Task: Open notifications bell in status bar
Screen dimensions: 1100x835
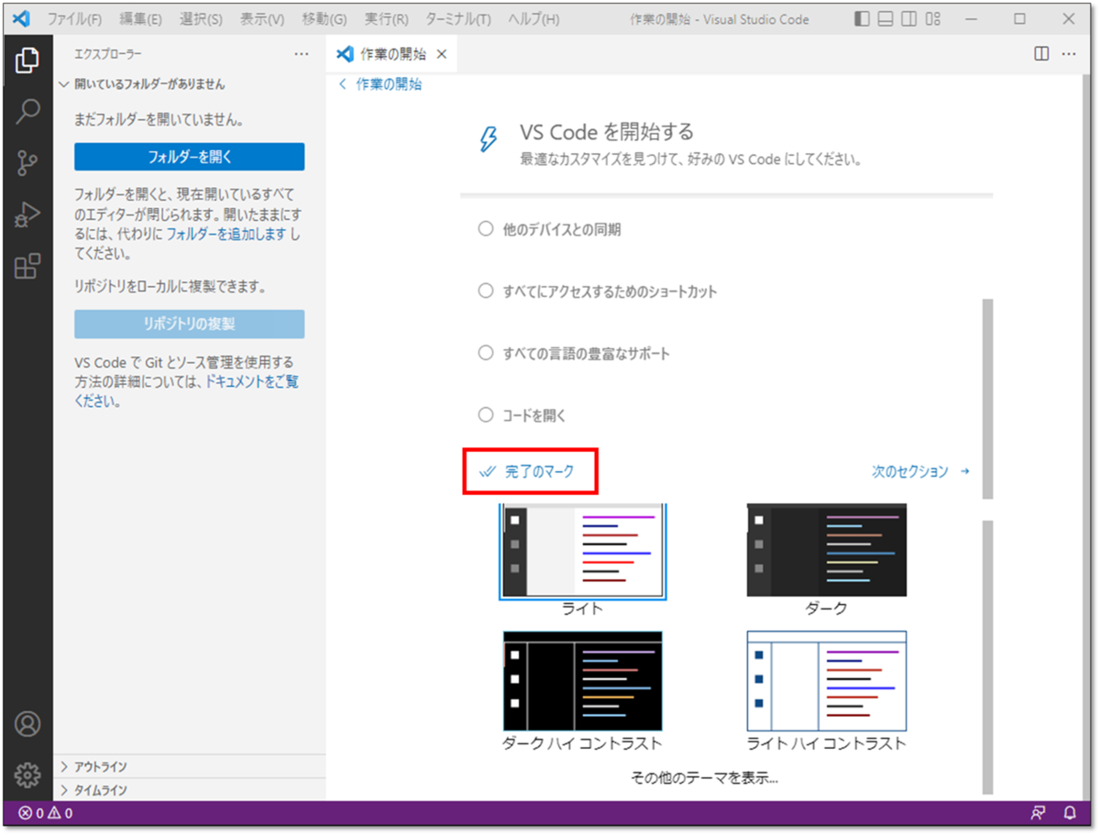Action: (x=1069, y=813)
